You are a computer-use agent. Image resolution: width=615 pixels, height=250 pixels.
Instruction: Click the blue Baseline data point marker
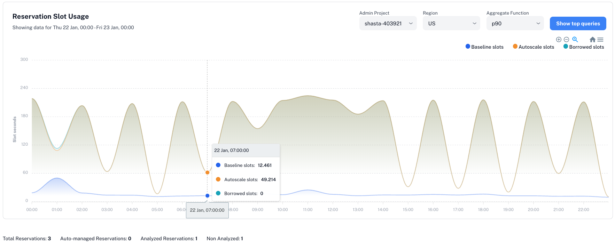207,196
